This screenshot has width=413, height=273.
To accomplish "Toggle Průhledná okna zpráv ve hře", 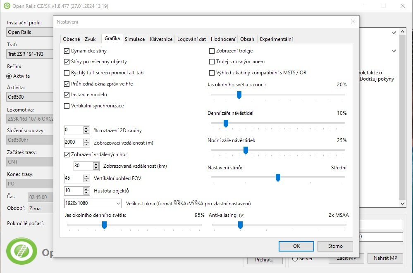I will [67, 84].
